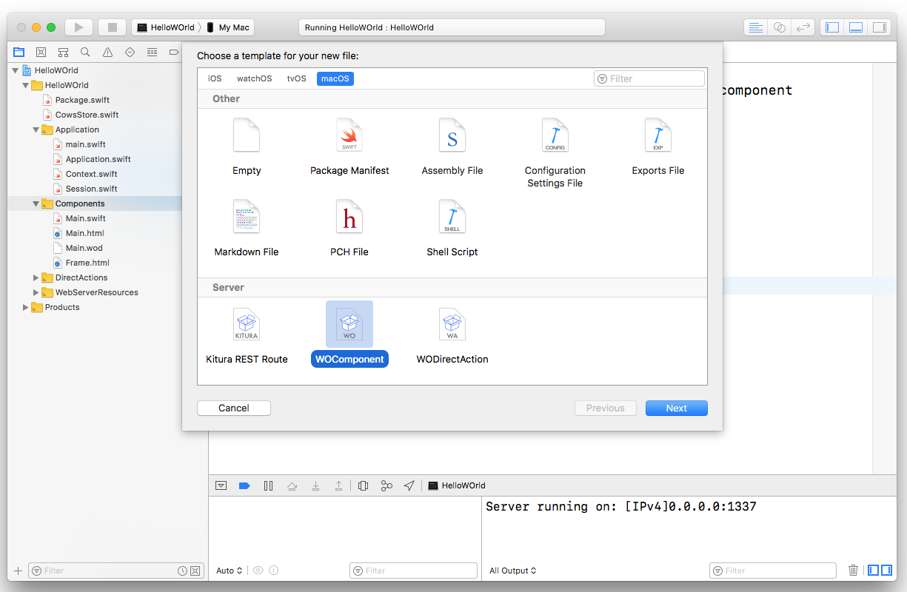Switch to the watchOS tab
Screen dimensions: 907x592
(x=255, y=78)
